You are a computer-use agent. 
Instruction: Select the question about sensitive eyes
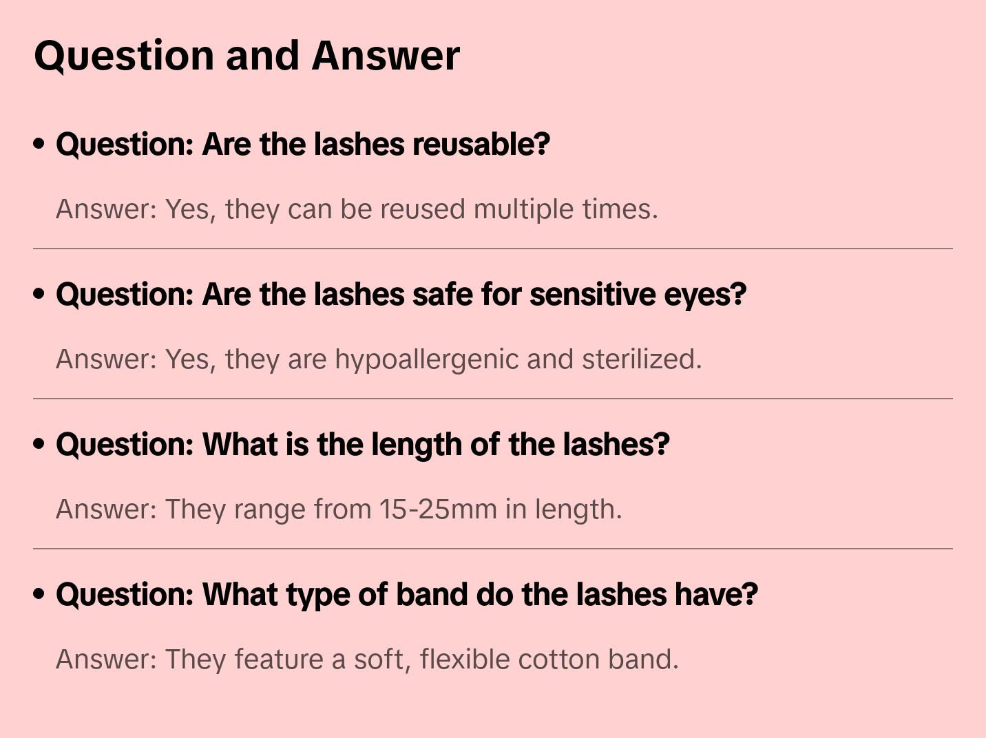pos(401,295)
